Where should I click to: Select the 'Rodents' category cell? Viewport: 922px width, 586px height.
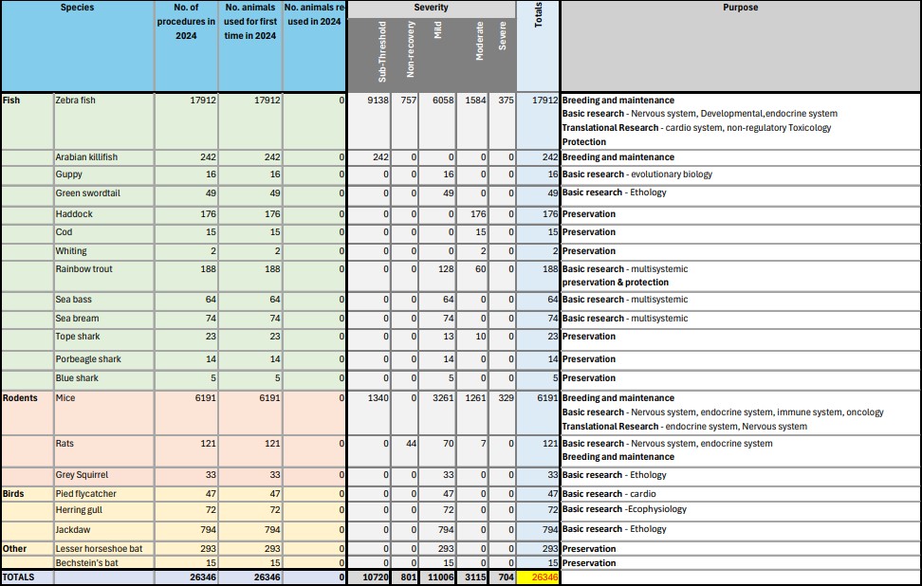[20, 398]
